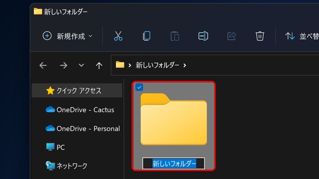Open the 並べ替え sort menu
Screen dimensions: 319x179
pyautogui.click(x=302, y=36)
